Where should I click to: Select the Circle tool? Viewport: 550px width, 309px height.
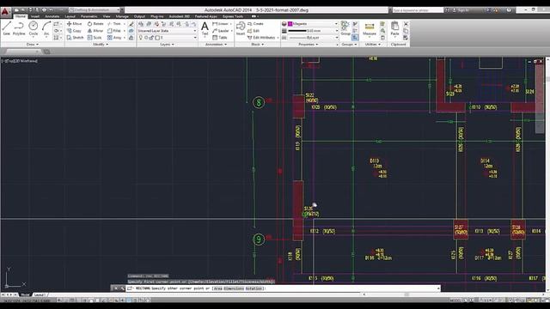click(x=34, y=28)
